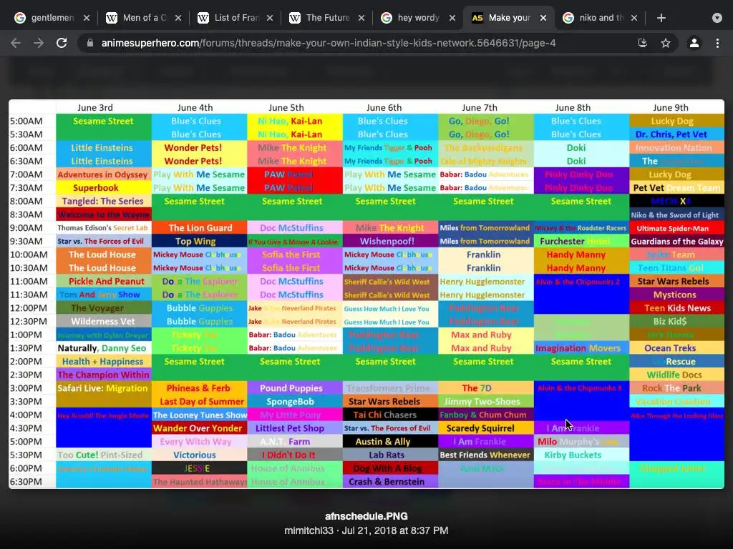Click 'June 5th' column header
The height and width of the screenshot is (549, 733).
(286, 107)
